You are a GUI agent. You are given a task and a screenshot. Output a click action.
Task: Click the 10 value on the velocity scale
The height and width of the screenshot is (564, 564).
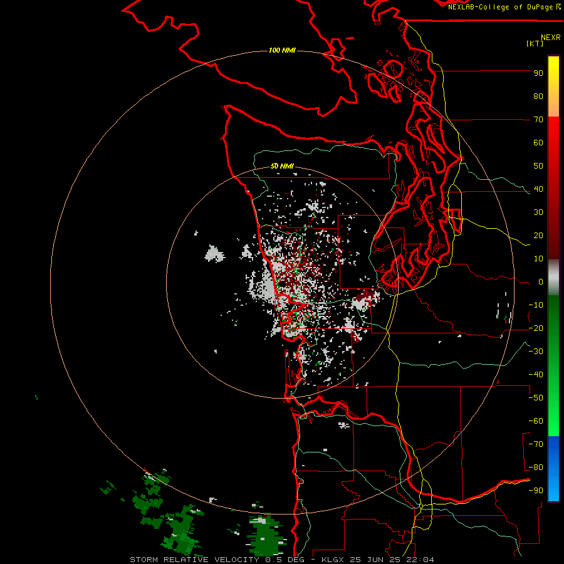538,259
